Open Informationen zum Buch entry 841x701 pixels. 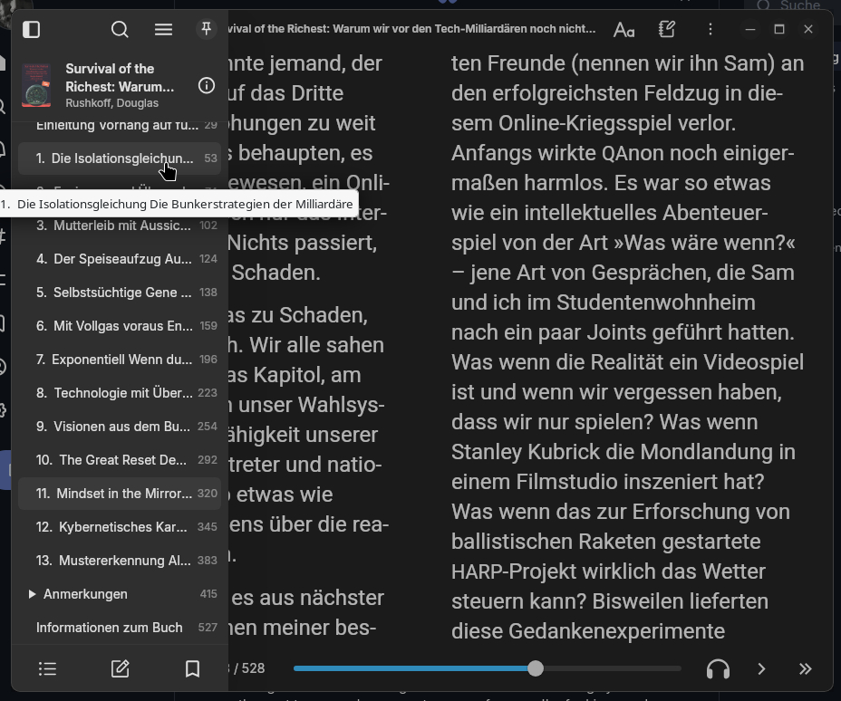[110, 628]
